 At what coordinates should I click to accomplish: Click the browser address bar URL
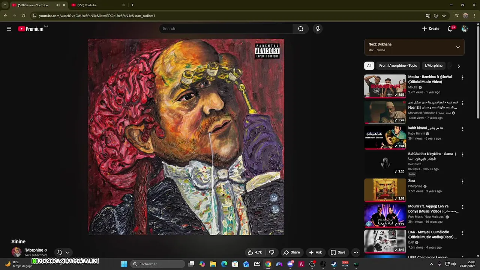(97, 16)
